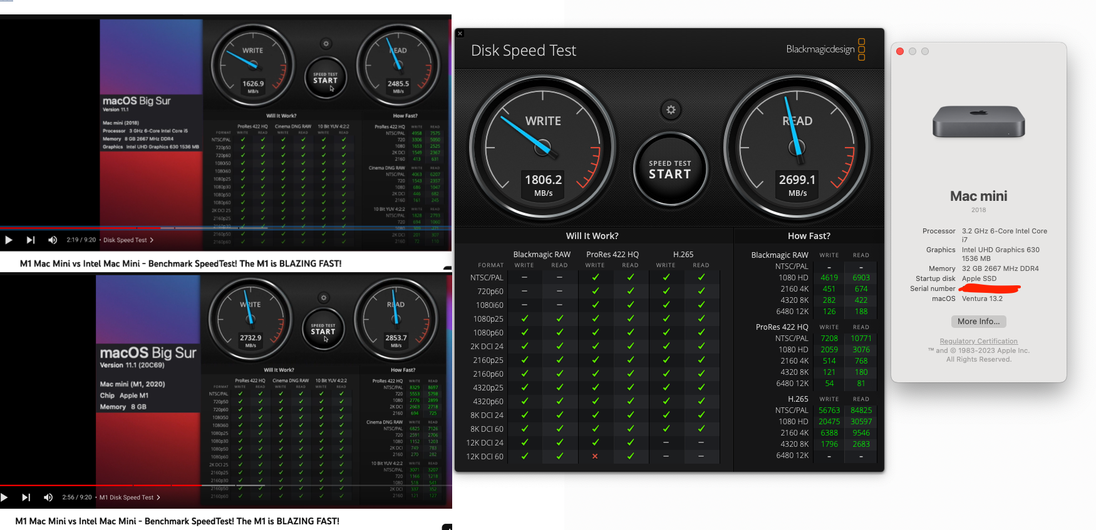
Task: Click the 4619 Blackmagic RAW write value
Action: [829, 278]
